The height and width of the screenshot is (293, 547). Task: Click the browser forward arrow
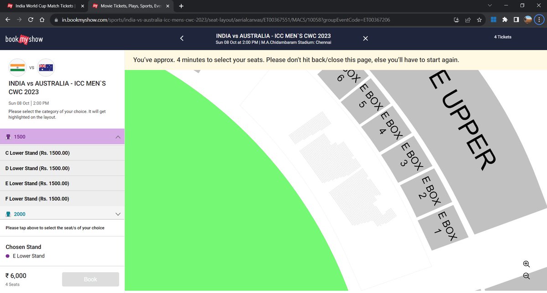[19, 20]
